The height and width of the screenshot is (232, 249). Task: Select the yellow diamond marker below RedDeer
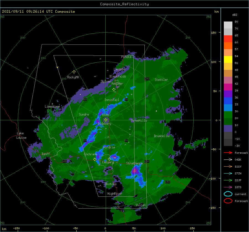point(114,90)
